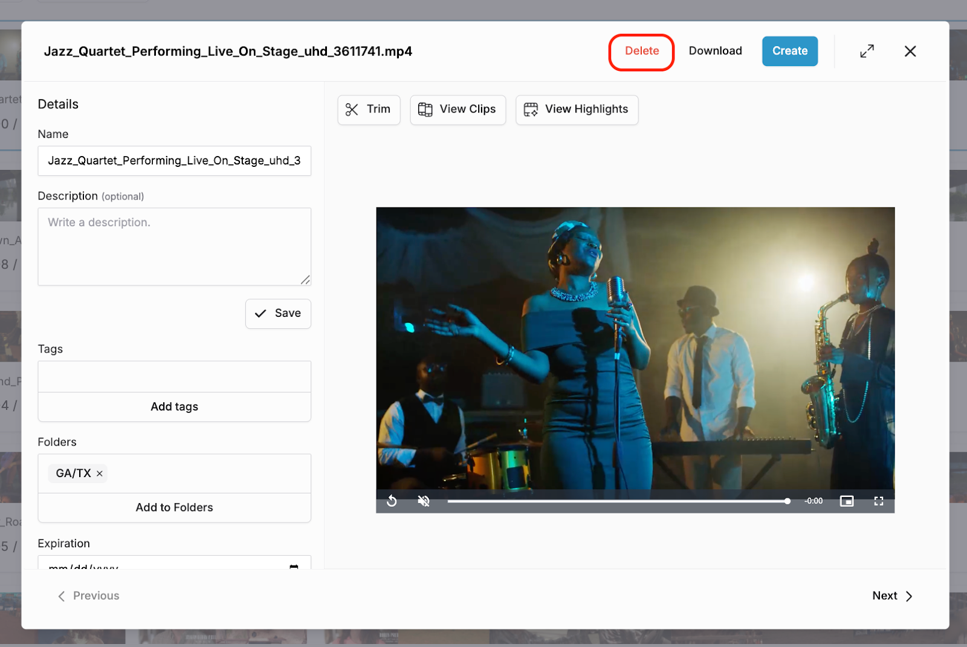
Task: Go to the Next video
Action: click(892, 596)
